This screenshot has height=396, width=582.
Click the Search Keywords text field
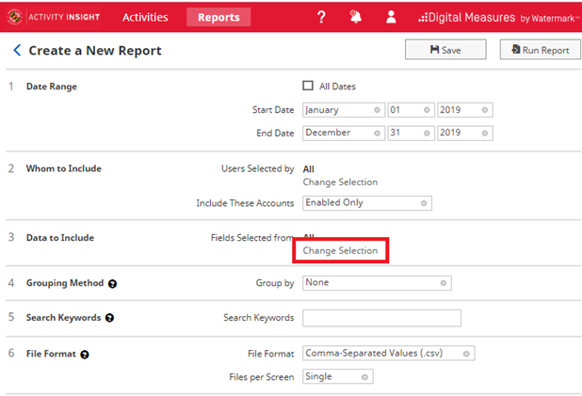point(381,318)
